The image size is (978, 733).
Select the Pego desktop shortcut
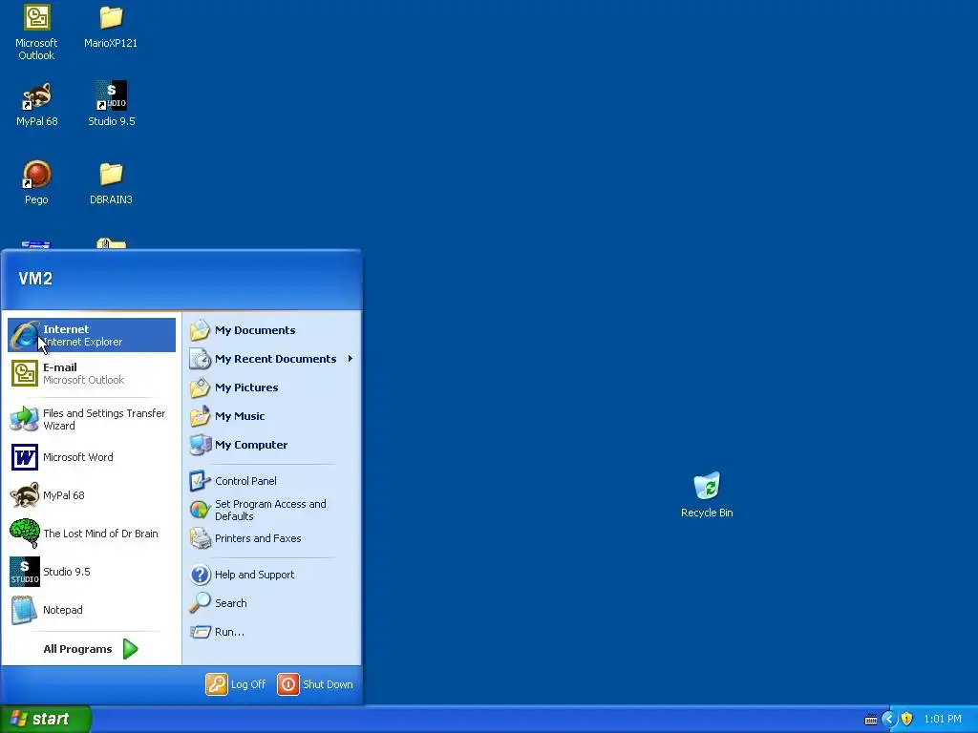tap(36, 182)
